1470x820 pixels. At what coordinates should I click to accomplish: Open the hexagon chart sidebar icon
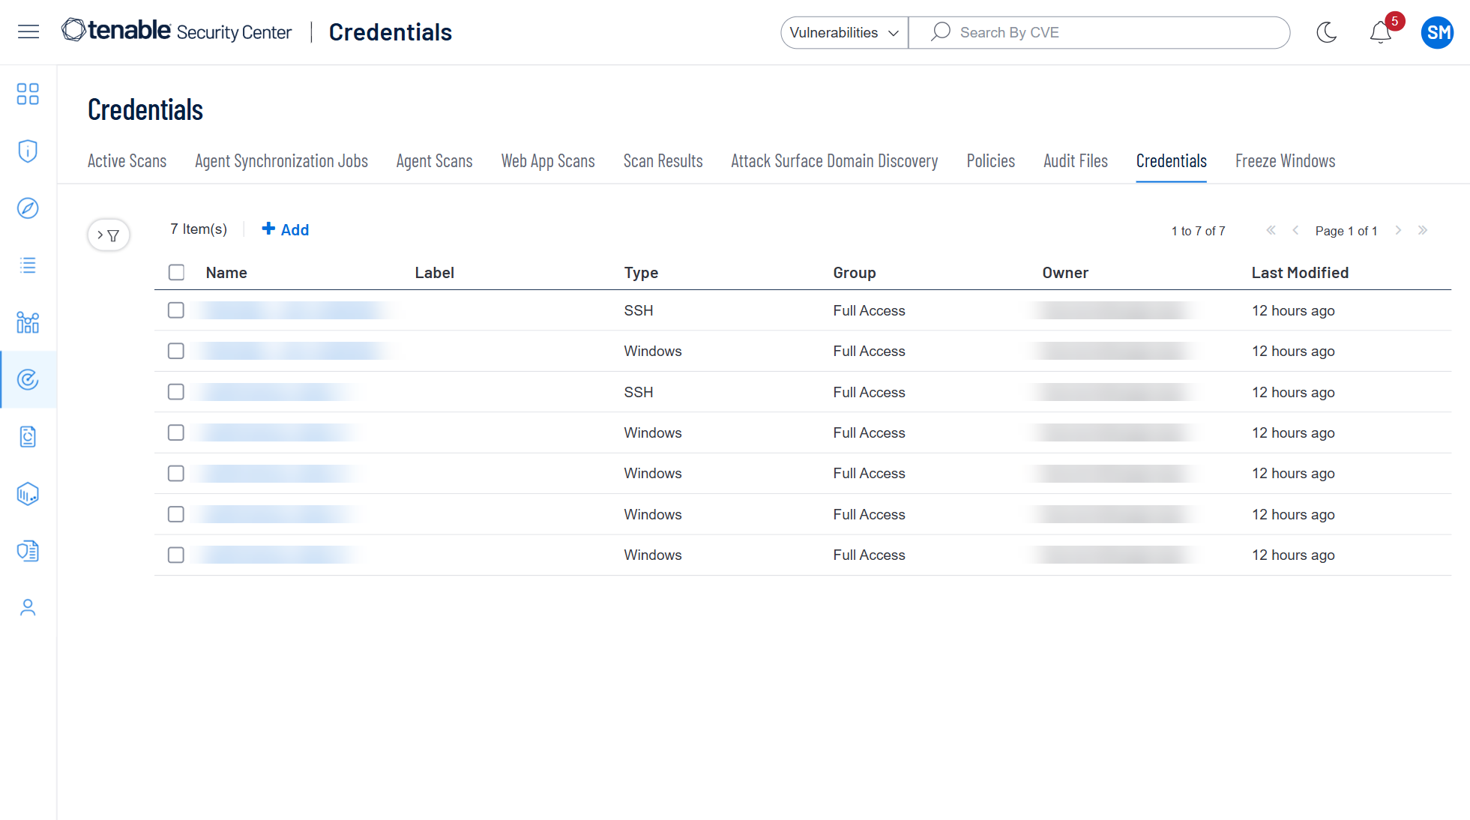(28, 493)
